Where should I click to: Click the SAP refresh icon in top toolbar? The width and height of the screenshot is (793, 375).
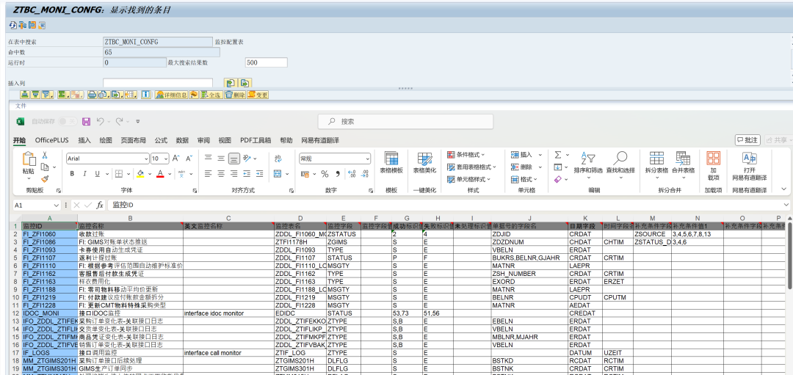[x=12, y=25]
